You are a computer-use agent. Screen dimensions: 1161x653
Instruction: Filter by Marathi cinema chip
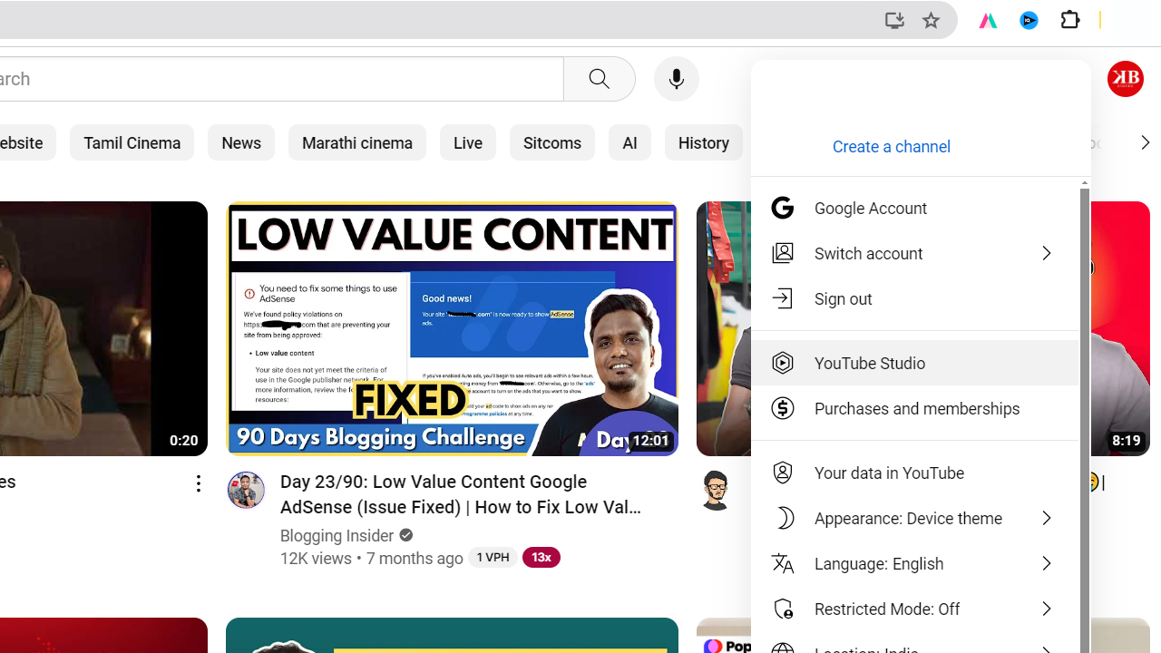[357, 142]
